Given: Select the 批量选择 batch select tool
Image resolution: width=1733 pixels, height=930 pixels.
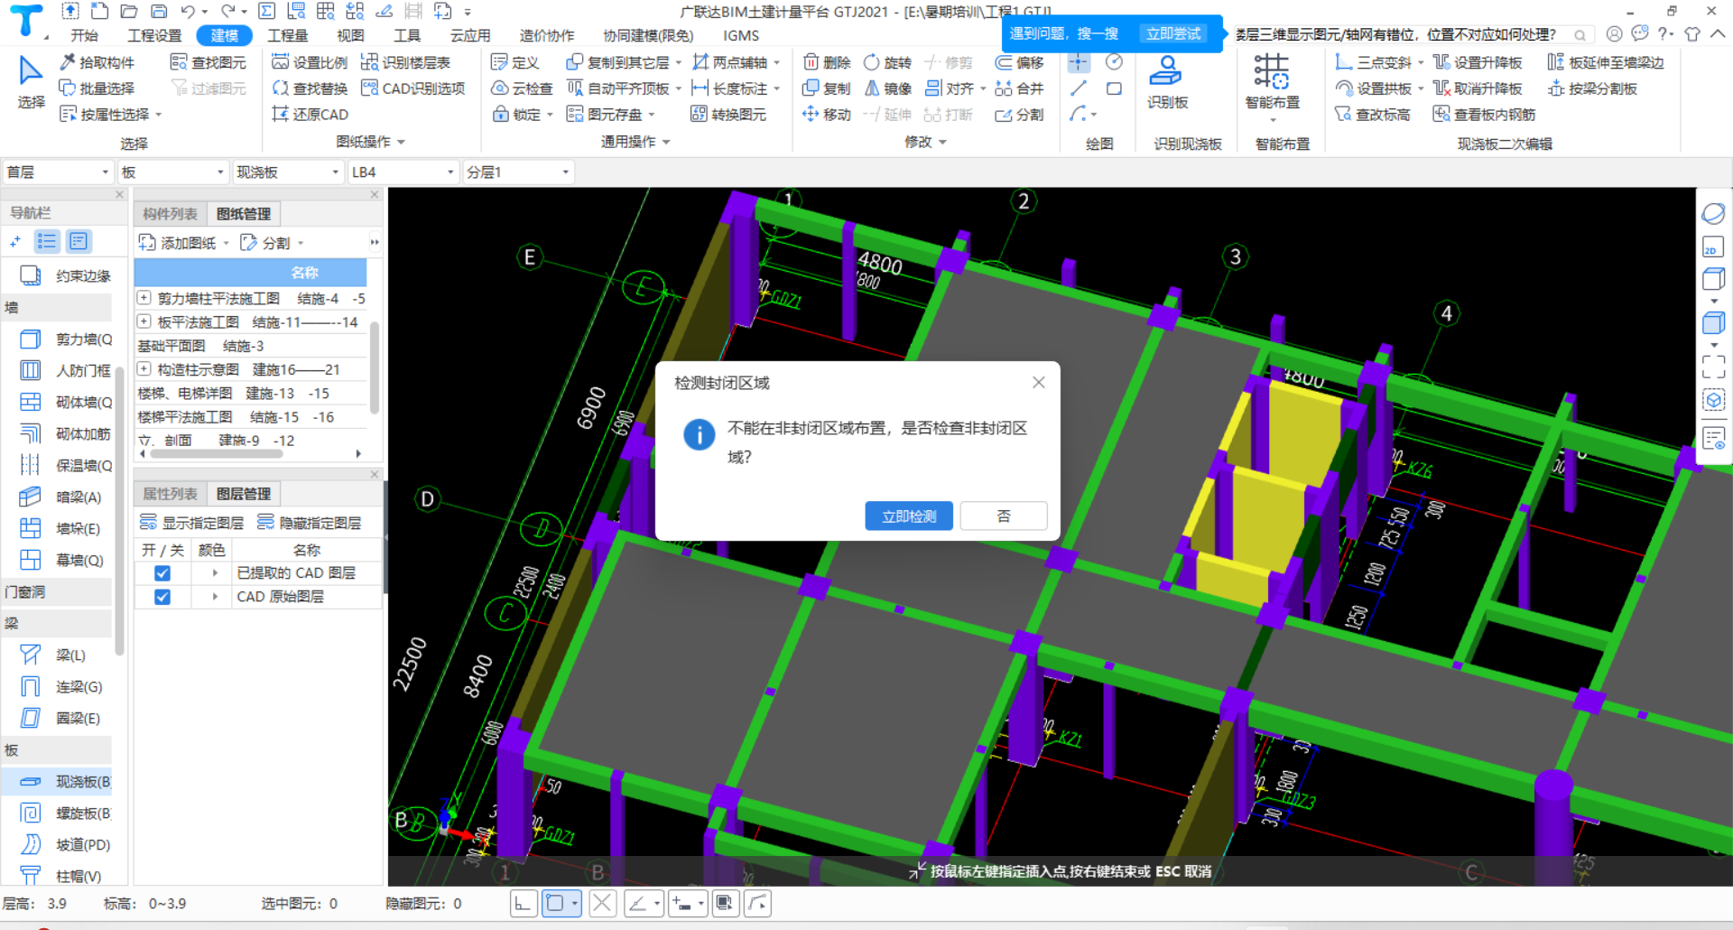Looking at the screenshot, I should point(97,88).
